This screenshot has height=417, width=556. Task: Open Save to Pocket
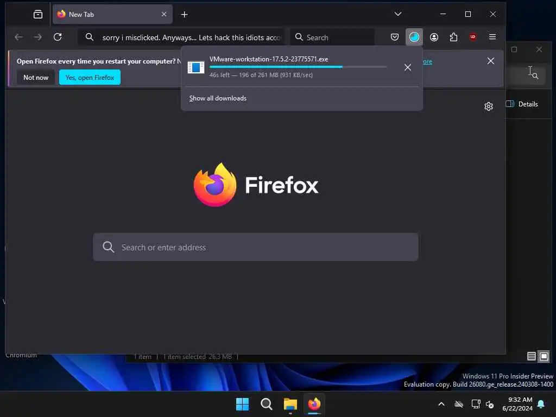click(395, 37)
